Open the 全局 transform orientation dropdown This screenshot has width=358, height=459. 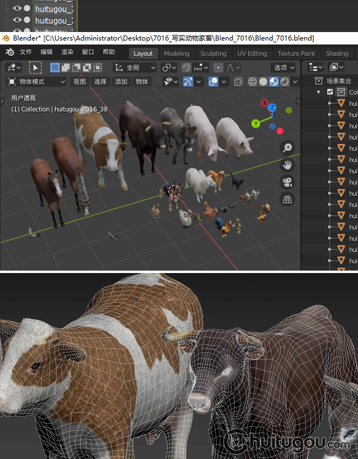(x=135, y=67)
